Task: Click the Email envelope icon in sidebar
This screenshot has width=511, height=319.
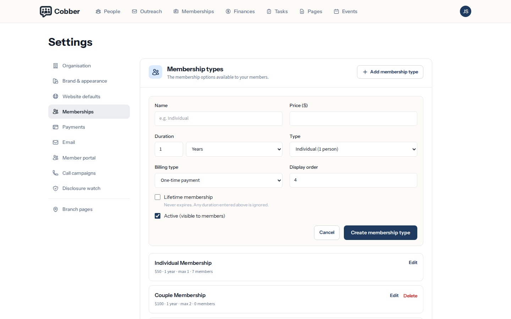Action: click(55, 142)
